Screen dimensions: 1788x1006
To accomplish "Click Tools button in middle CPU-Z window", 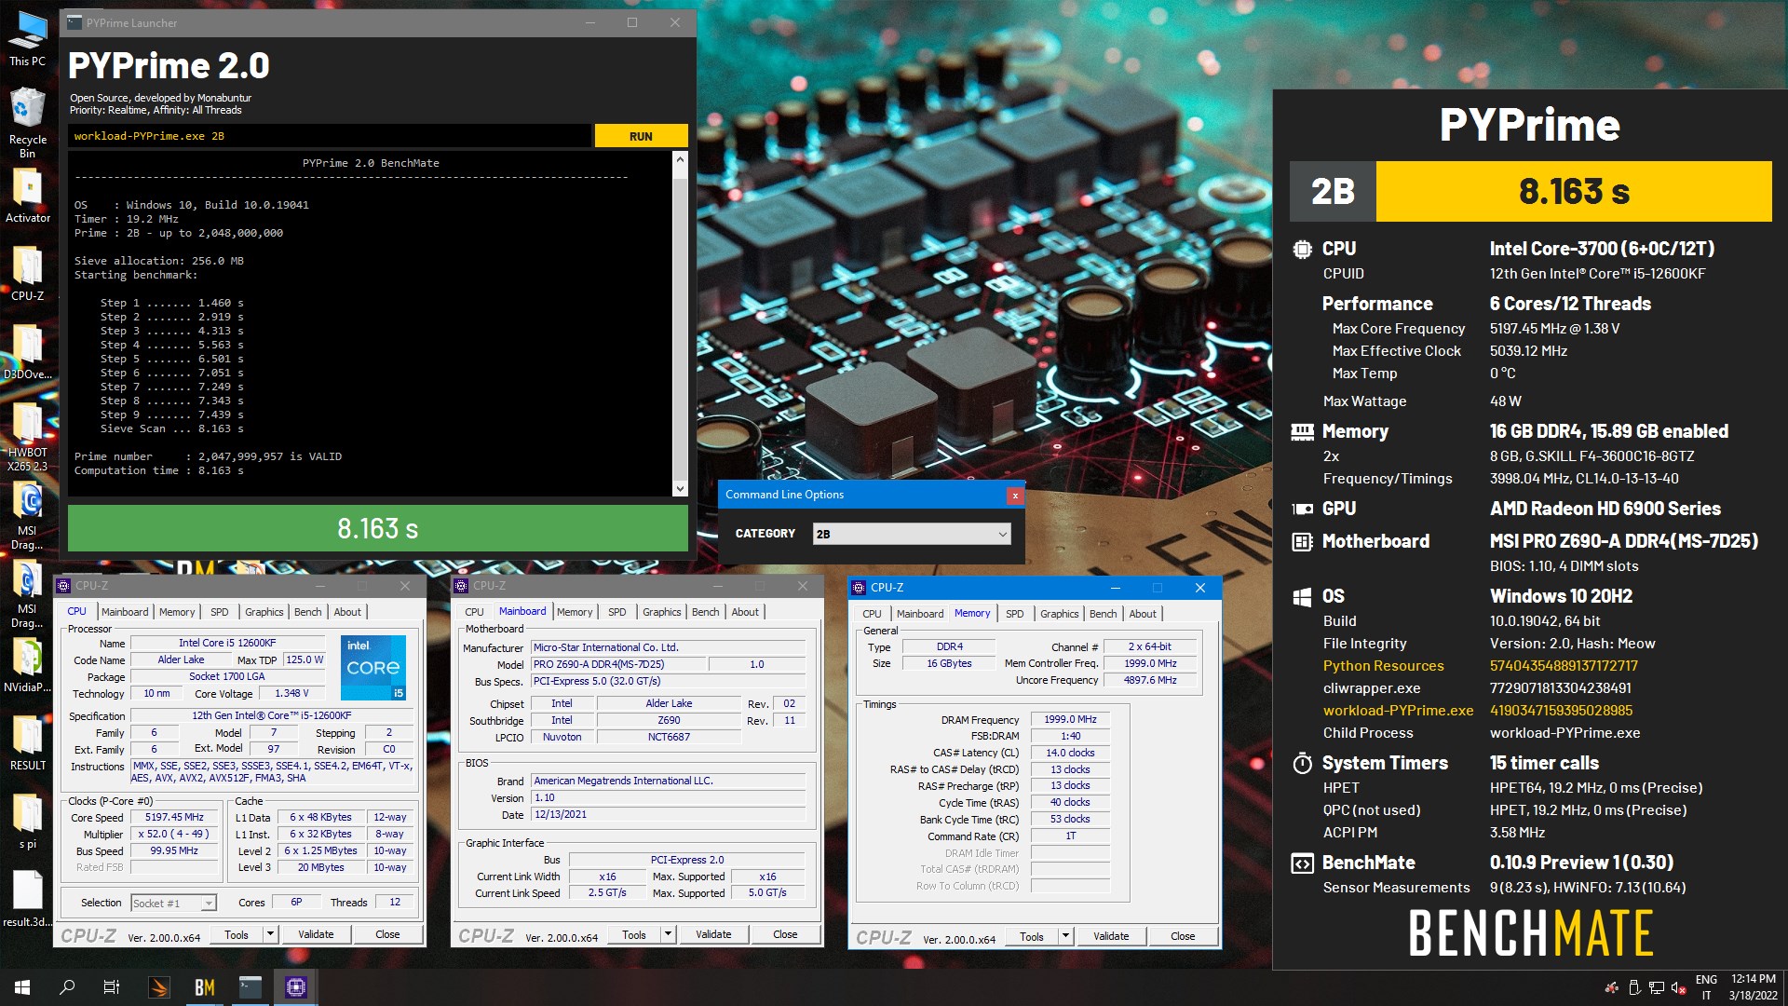I will click(x=634, y=934).
